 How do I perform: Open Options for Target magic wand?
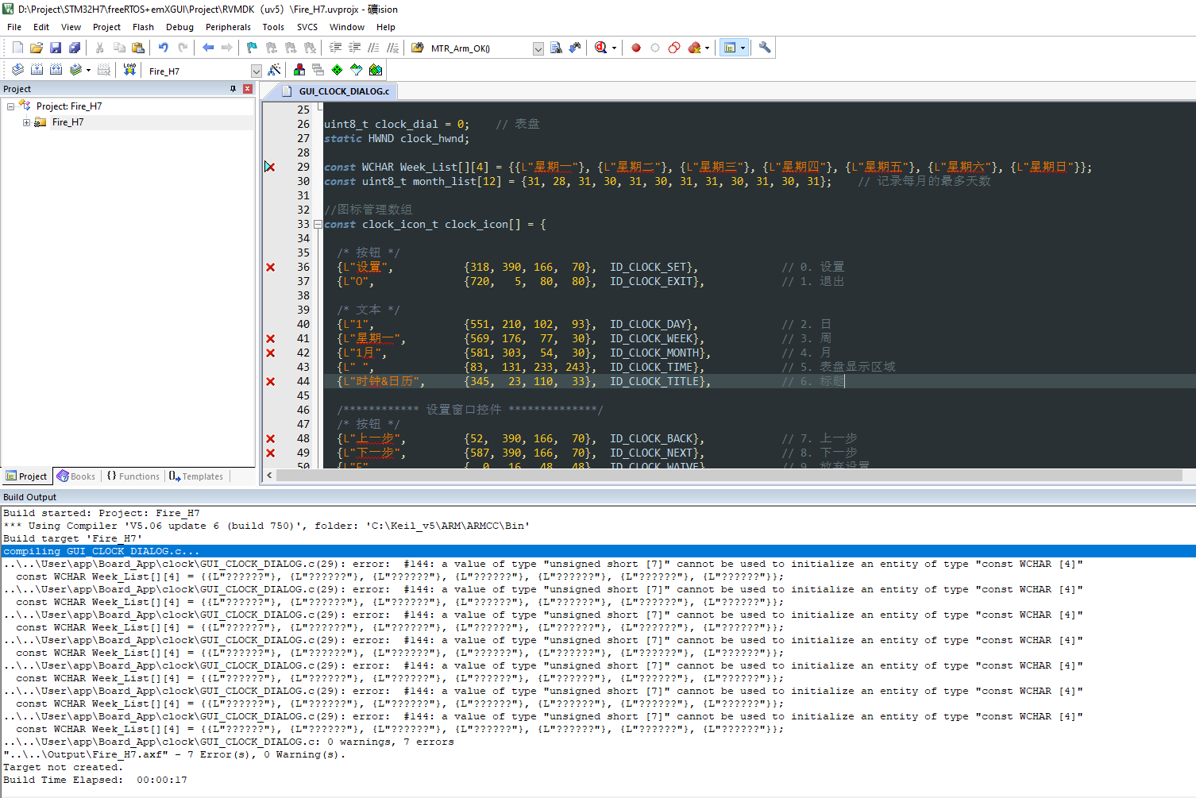tap(274, 70)
